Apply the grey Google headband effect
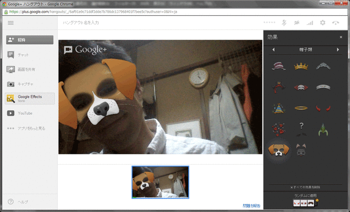 tap(323, 87)
